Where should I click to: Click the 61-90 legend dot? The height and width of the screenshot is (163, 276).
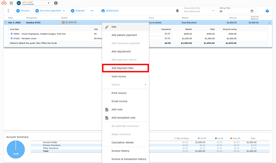[216, 138]
